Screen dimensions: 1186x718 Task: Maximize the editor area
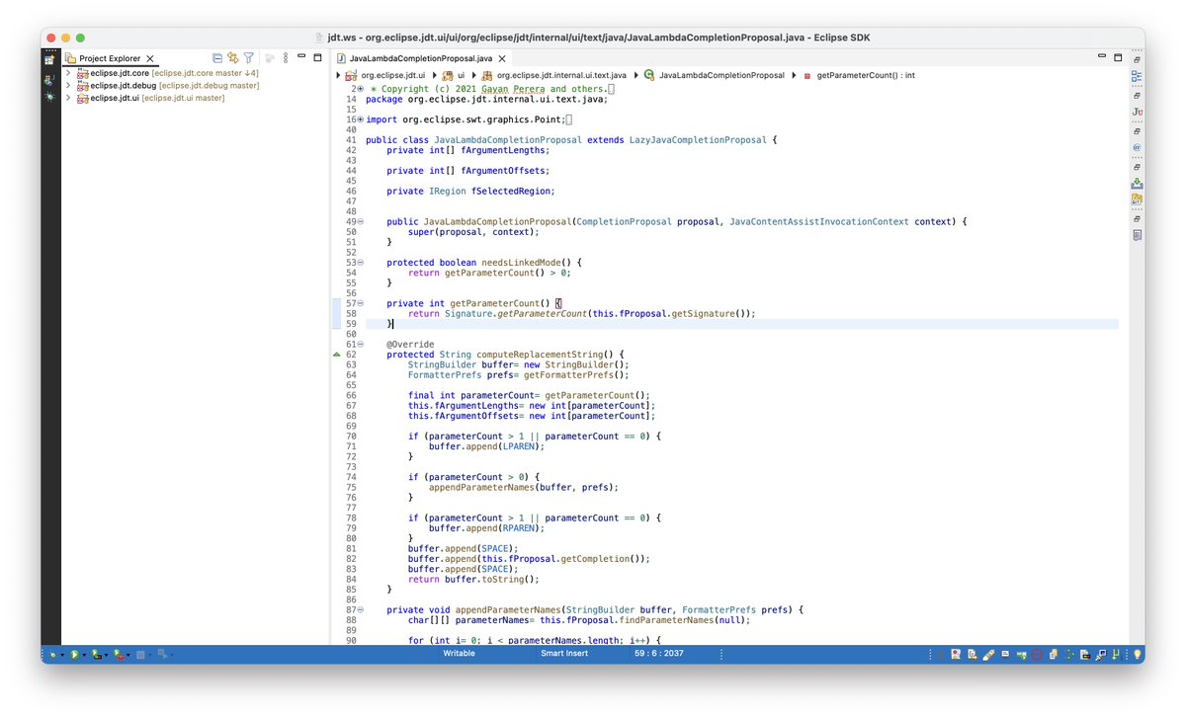point(1118,58)
